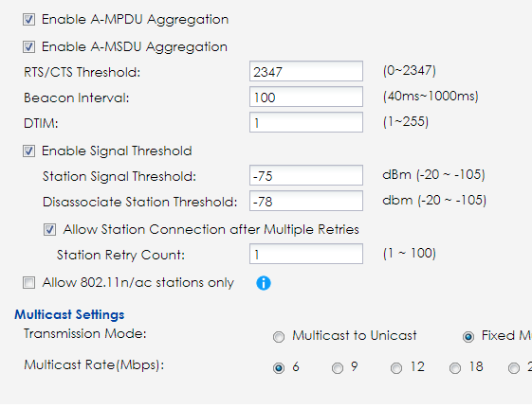Focus the Station Signal Threshold field
The height and width of the screenshot is (408, 532).
click(x=306, y=175)
